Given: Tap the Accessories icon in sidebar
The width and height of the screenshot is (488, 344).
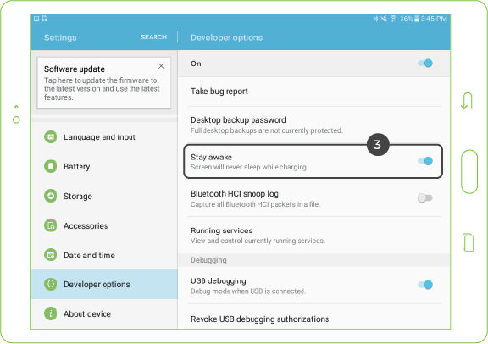Looking at the screenshot, I should 51,225.
